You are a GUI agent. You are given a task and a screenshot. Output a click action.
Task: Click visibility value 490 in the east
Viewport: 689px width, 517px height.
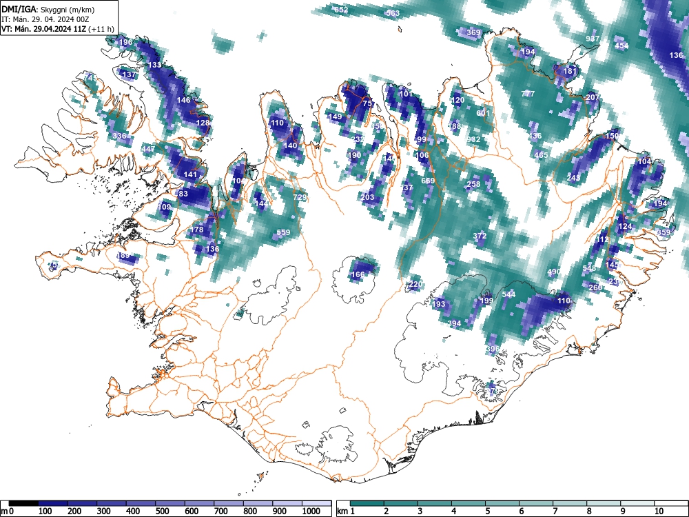(x=554, y=272)
